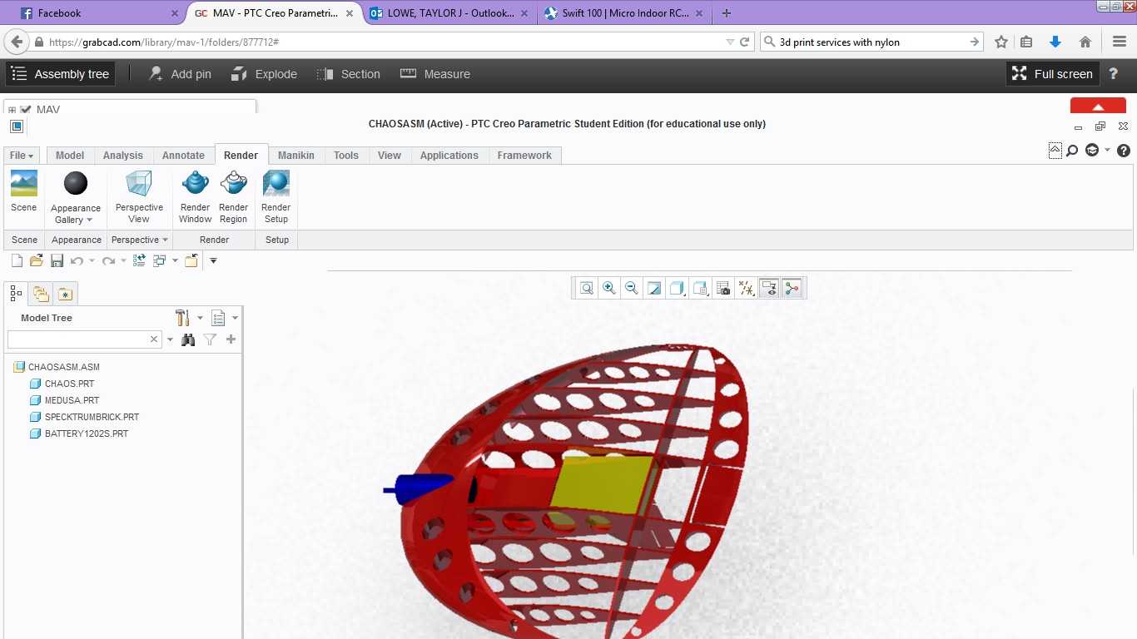The image size is (1137, 639).
Task: Open Model Tree settings hammer icon
Action: click(x=183, y=317)
